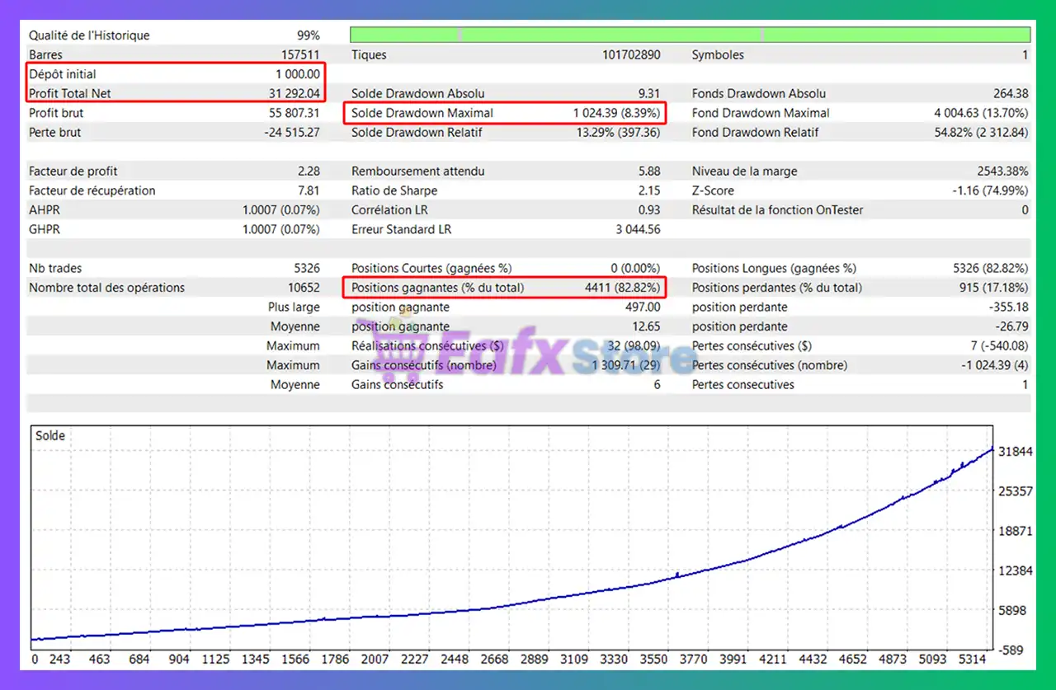
Task: Click the Solde label in chart
Action: click(x=50, y=435)
